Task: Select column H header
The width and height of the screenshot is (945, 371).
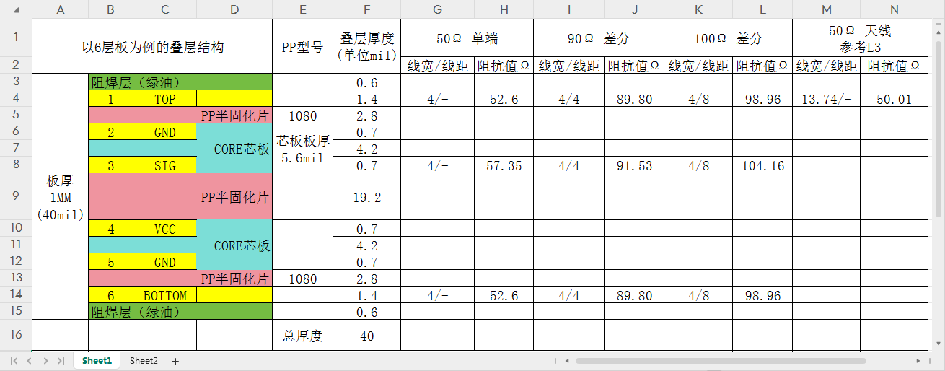Action: click(504, 9)
